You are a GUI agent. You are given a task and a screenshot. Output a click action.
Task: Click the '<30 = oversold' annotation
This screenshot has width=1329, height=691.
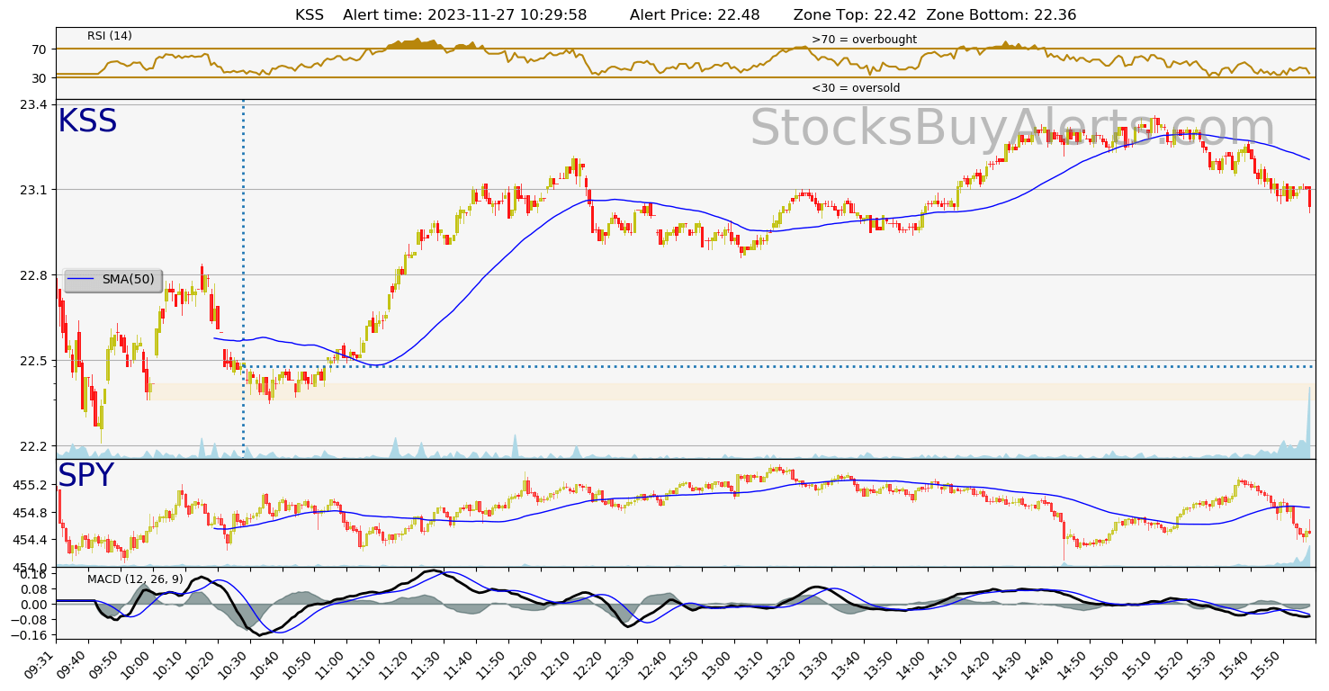pos(856,88)
